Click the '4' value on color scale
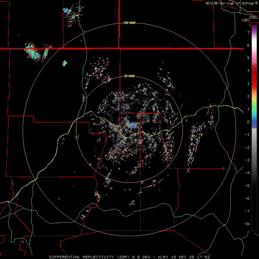The height and width of the screenshot is (259, 259). (248, 71)
